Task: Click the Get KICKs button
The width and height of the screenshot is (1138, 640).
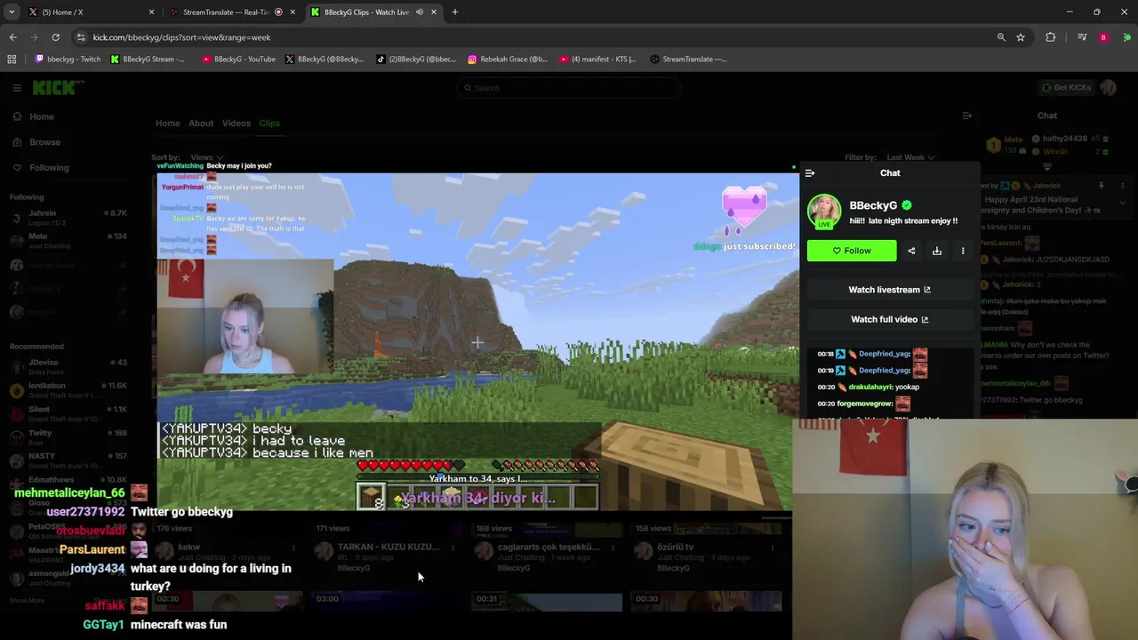Action: point(1068,88)
